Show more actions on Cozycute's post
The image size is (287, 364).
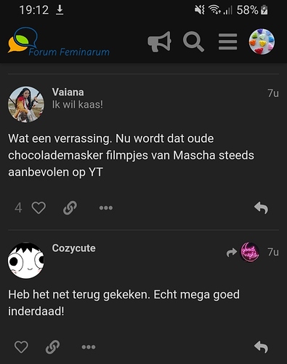[x=89, y=347]
